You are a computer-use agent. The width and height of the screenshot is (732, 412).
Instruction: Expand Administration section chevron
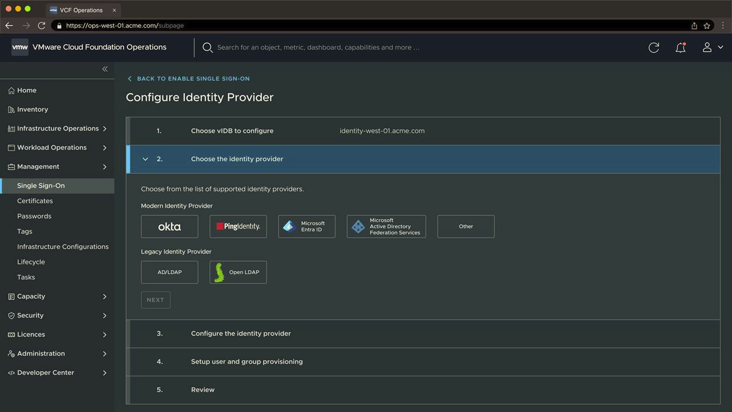tap(105, 354)
